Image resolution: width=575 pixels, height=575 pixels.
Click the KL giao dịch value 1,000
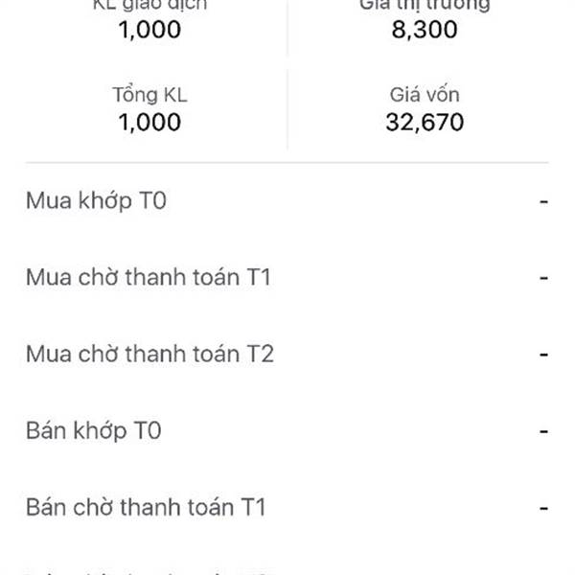149,30
